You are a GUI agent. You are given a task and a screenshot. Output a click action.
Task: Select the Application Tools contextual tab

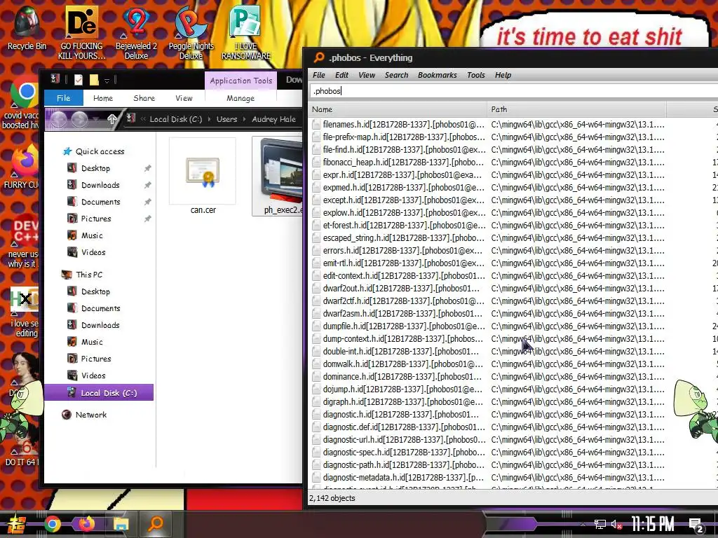tap(241, 81)
